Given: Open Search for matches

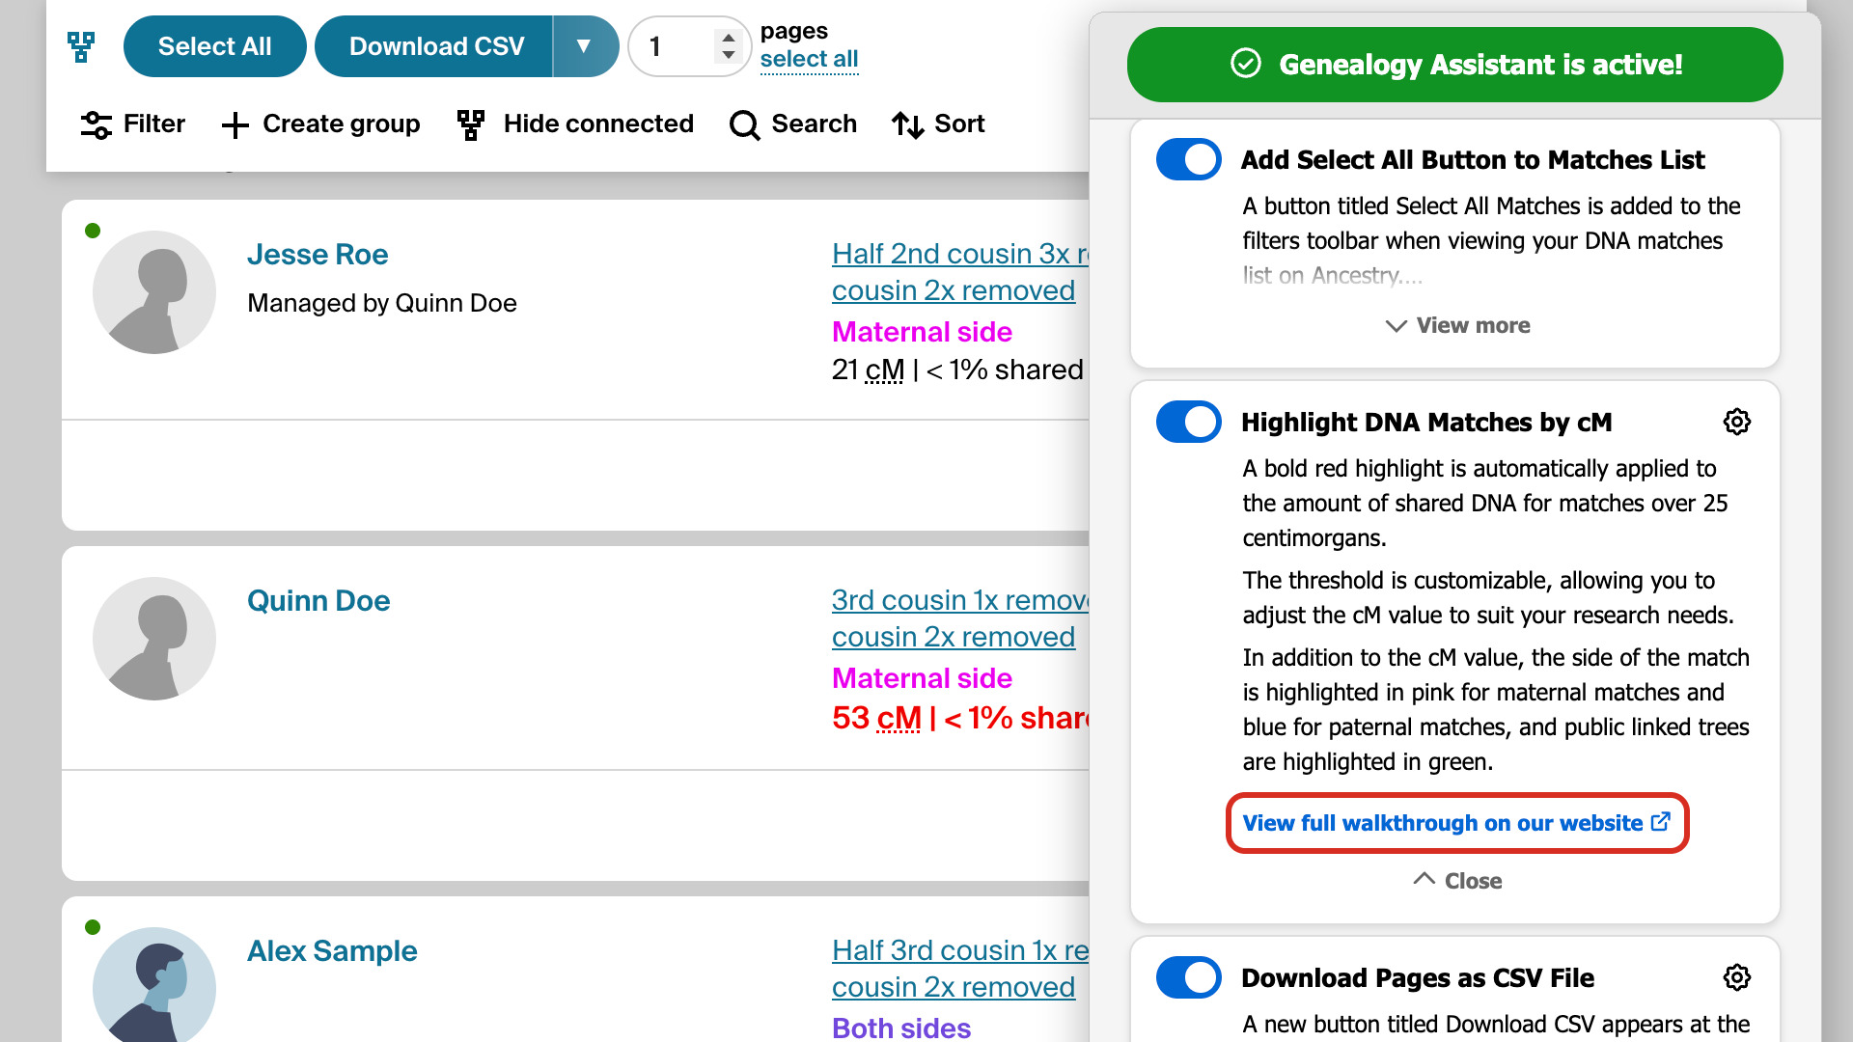Looking at the screenshot, I should click(x=793, y=124).
